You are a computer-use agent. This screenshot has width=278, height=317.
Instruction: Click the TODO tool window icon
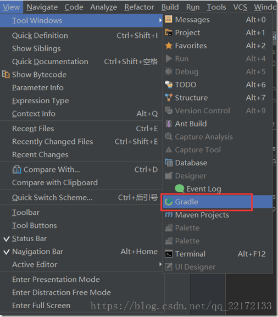coord(169,85)
